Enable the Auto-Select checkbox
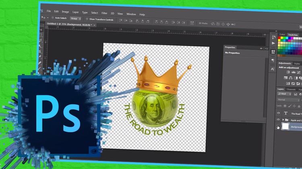 tap(53, 18)
